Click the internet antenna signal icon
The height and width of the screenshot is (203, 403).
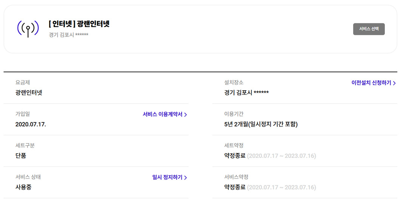(28, 29)
